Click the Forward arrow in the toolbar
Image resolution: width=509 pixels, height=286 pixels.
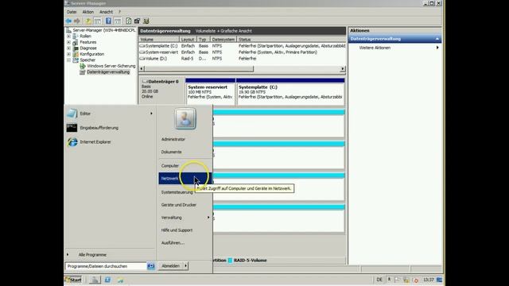pyautogui.click(x=77, y=21)
